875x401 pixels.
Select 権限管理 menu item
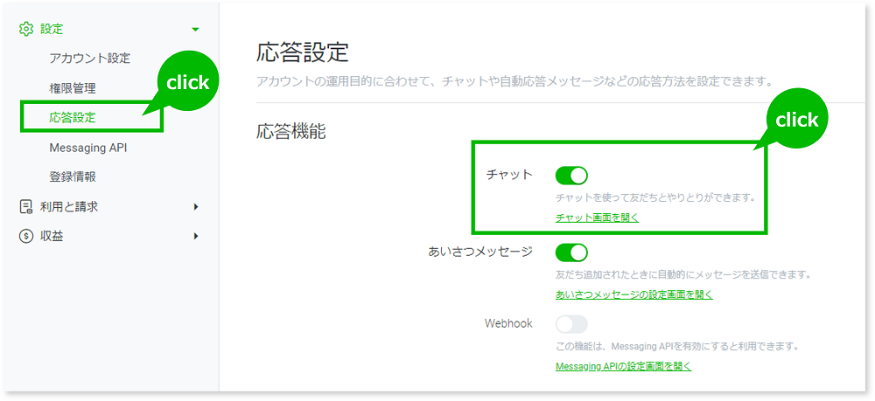73,88
